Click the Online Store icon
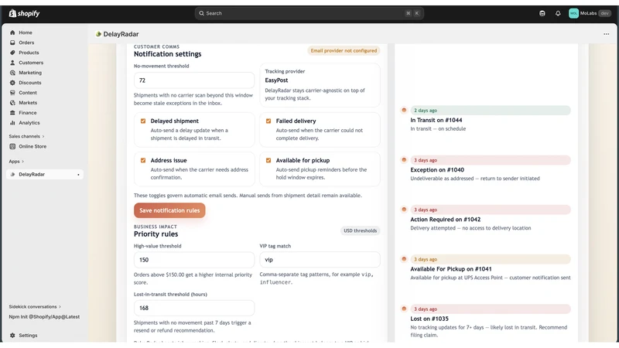 point(12,146)
